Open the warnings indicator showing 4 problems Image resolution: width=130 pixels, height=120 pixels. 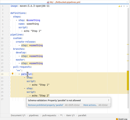click(x=120, y=6)
